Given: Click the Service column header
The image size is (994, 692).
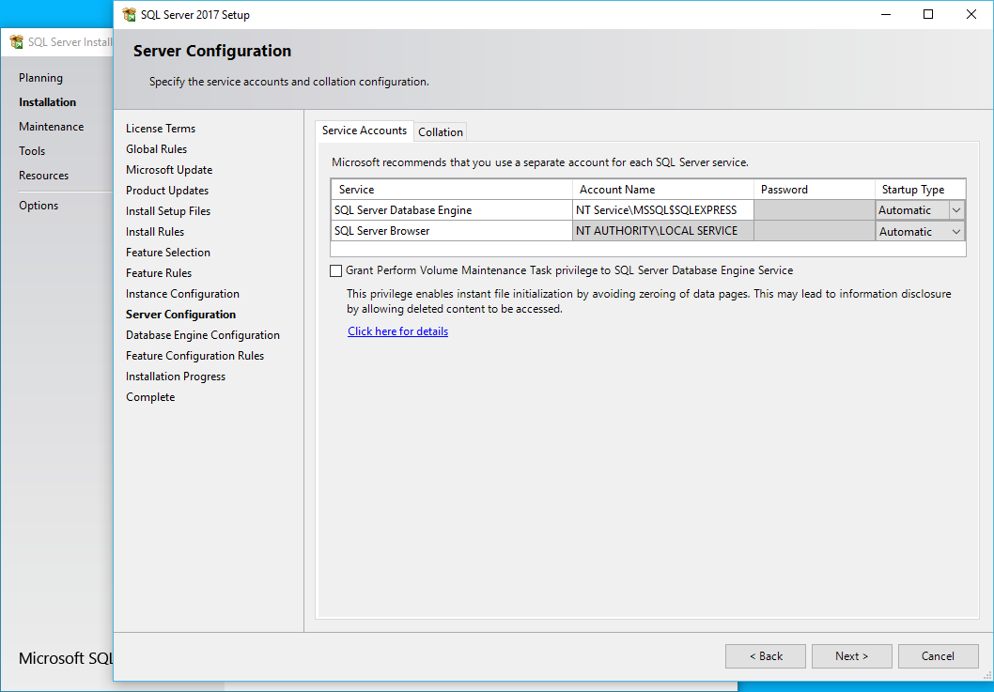Looking at the screenshot, I should pyautogui.click(x=451, y=190).
